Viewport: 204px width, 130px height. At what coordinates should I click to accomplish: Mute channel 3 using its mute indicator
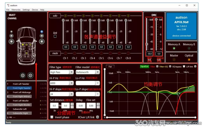(x=83, y=53)
